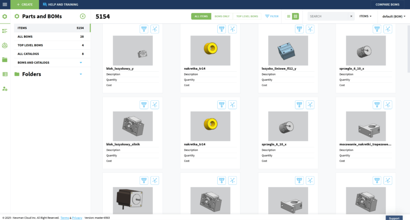Viewport: 410px width, 220px height.
Task: Open the folder sidebar icon
Action: [x=5, y=60]
